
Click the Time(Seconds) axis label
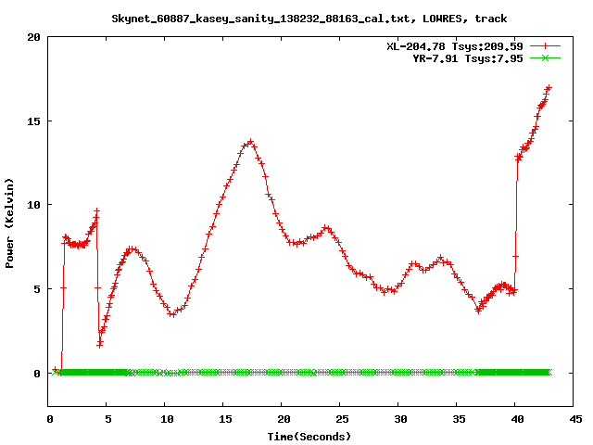309,437
